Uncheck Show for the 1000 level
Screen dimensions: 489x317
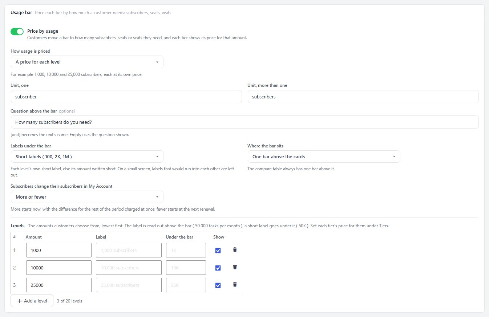(218, 250)
